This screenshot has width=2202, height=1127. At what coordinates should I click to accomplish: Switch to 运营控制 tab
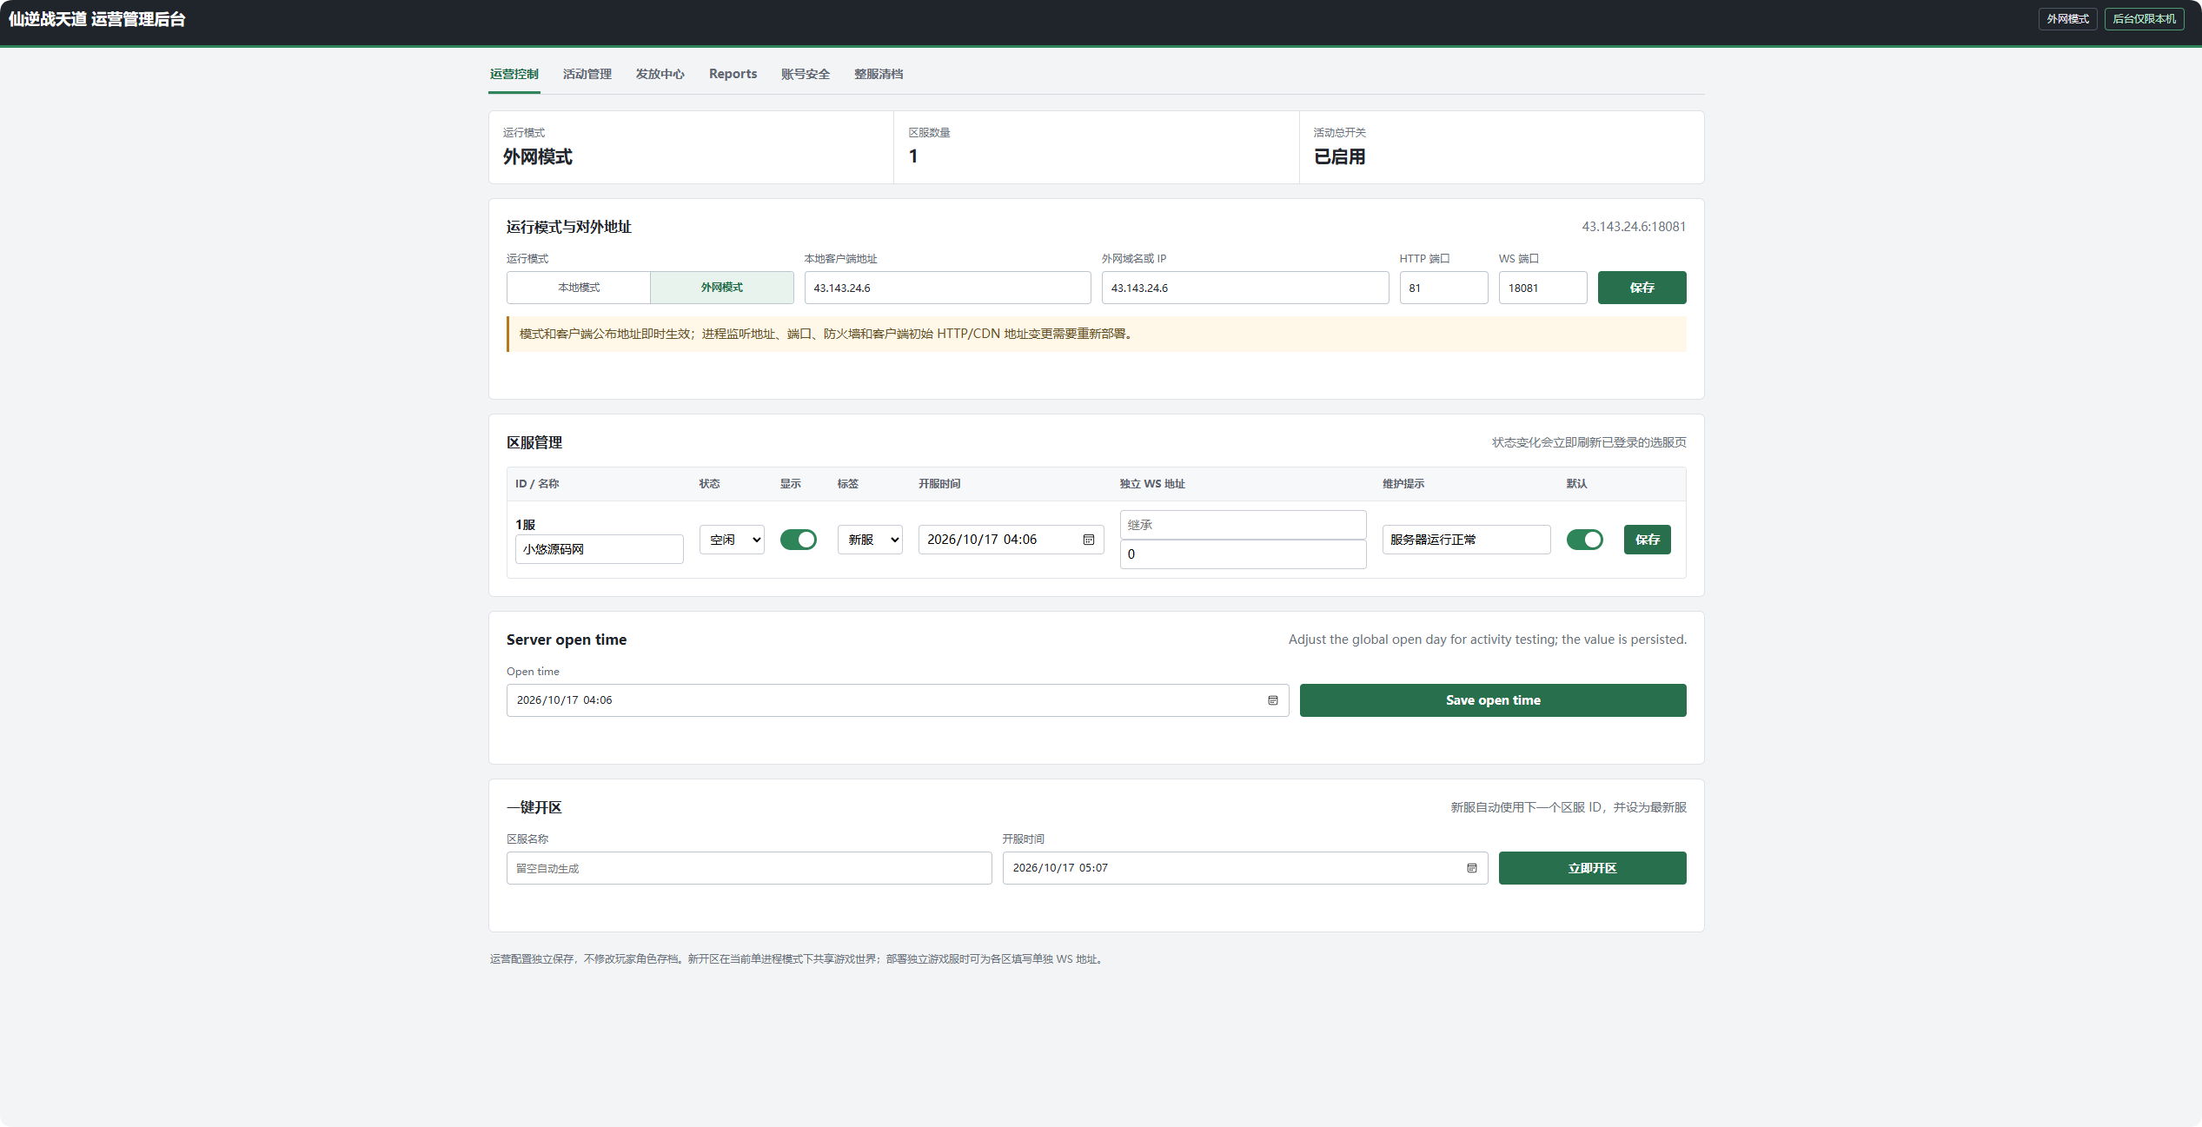(x=514, y=74)
